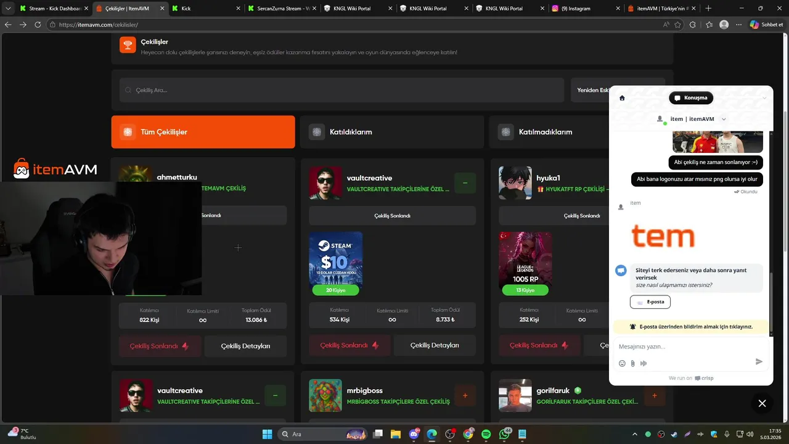Select the Tüm Çekilişler tab
The height and width of the screenshot is (444, 789).
point(203,132)
